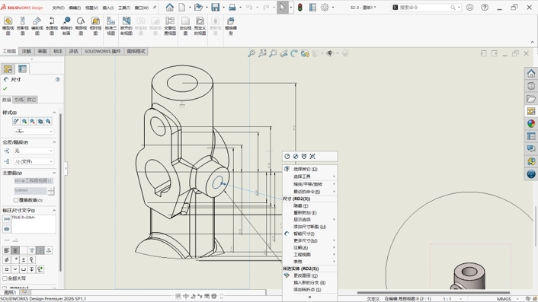Click the Home icon in top toolbar
The image size is (538, 302).
pos(169,7)
